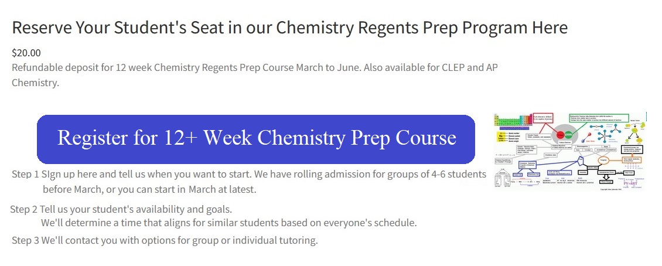Click the Step 2 availability and goals line

click(x=121, y=209)
